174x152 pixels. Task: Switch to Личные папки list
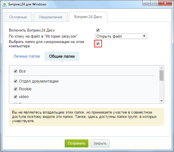click(x=27, y=56)
